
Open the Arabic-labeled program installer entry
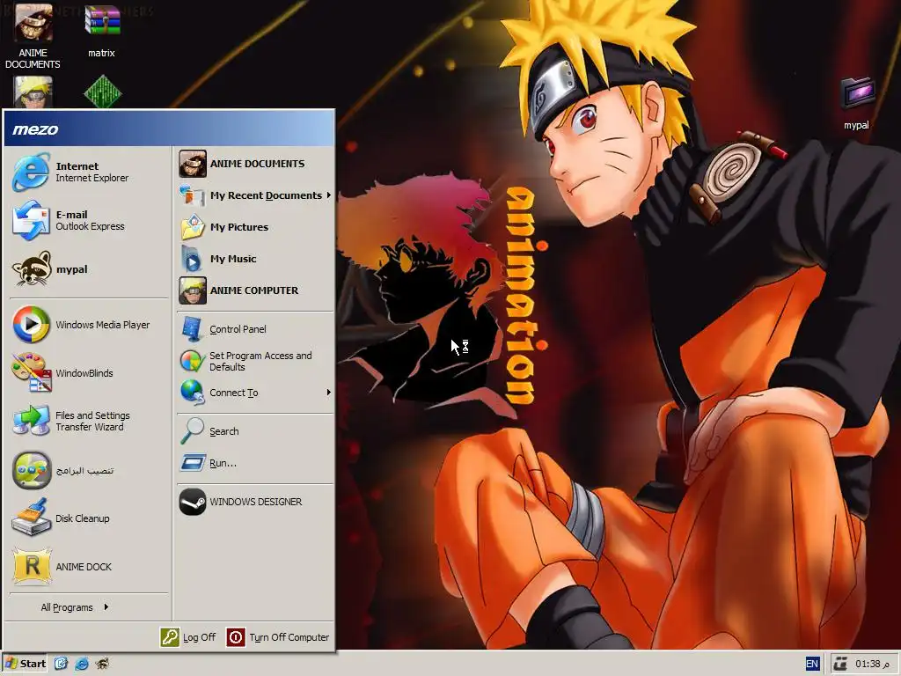click(x=88, y=470)
